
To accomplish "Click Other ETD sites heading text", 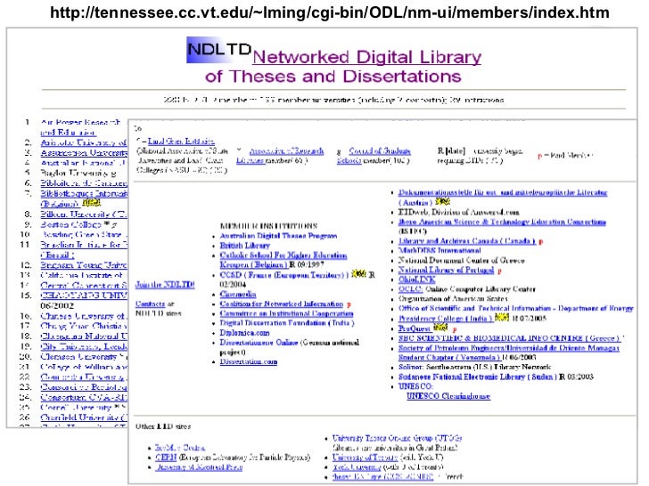I will coord(163,426).
